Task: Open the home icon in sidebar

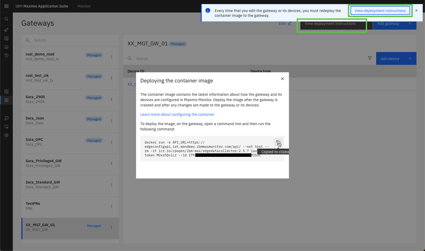Action: [x=6, y=47]
